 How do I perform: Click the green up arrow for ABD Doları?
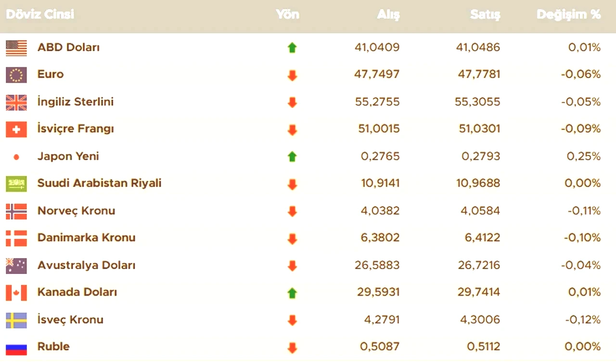coord(292,48)
